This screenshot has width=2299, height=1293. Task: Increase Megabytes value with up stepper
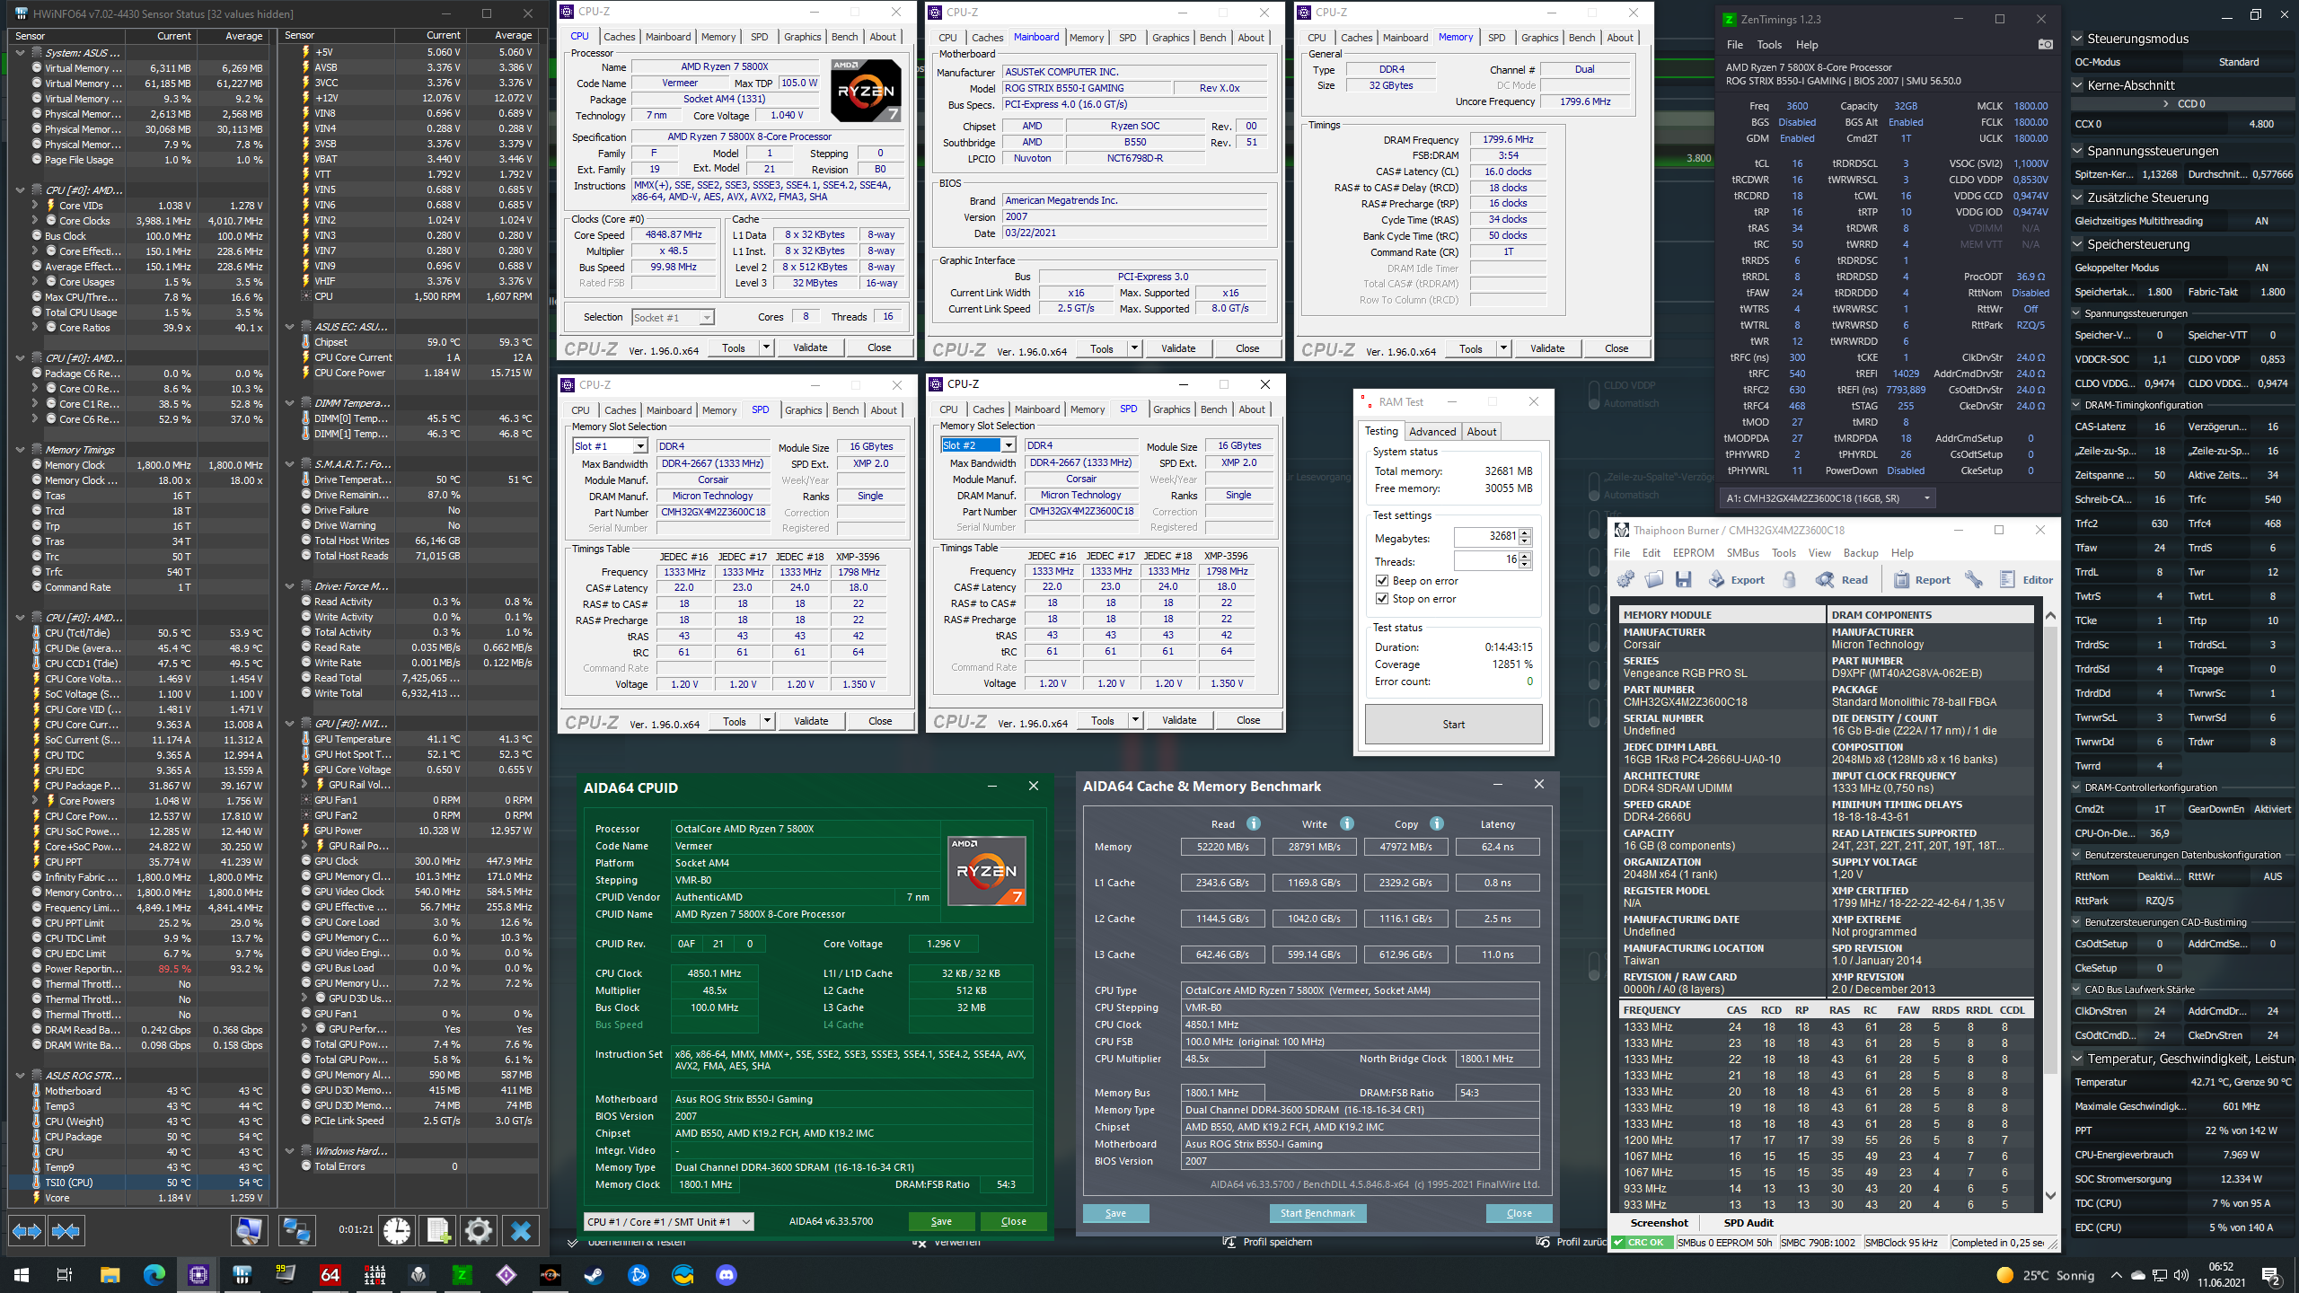point(1525,532)
